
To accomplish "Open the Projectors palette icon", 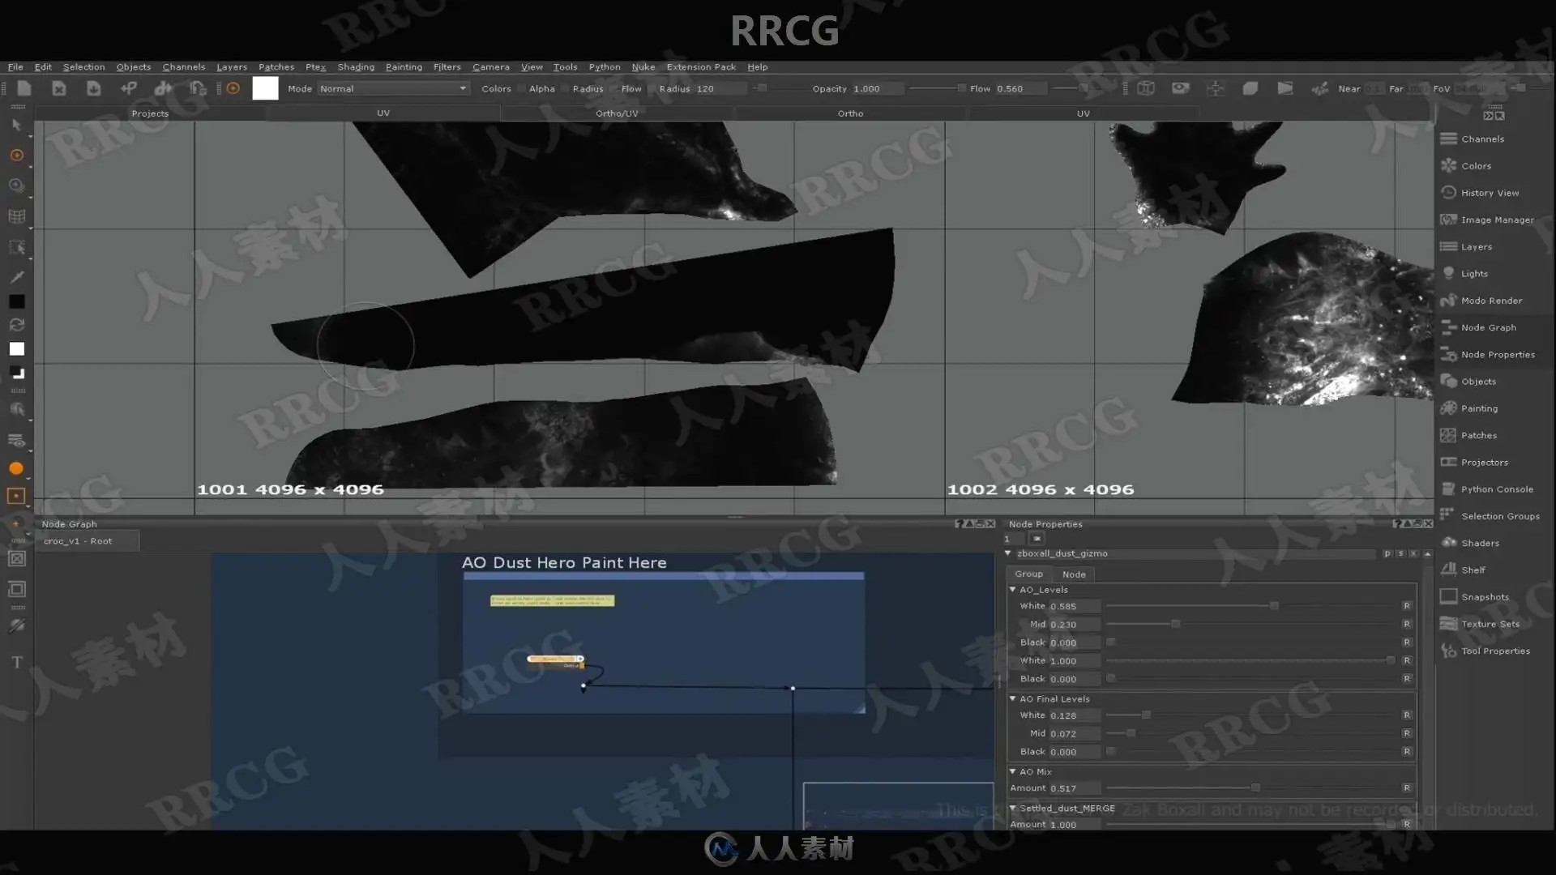I will [1448, 462].
